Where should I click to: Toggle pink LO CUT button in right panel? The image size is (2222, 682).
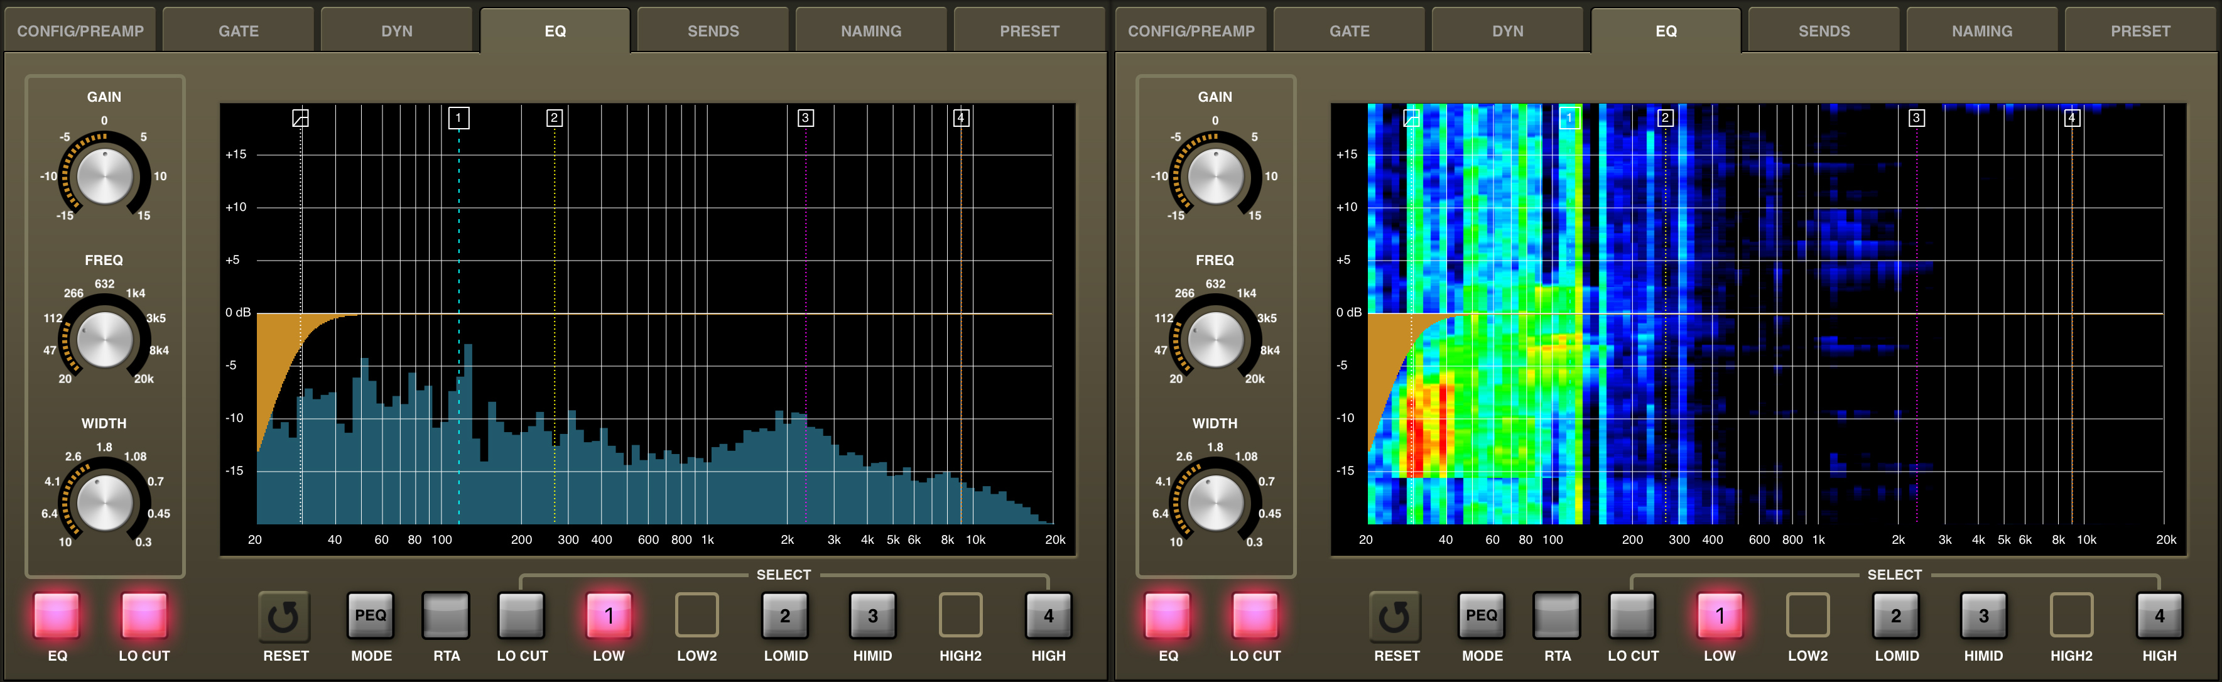pyautogui.click(x=1255, y=615)
